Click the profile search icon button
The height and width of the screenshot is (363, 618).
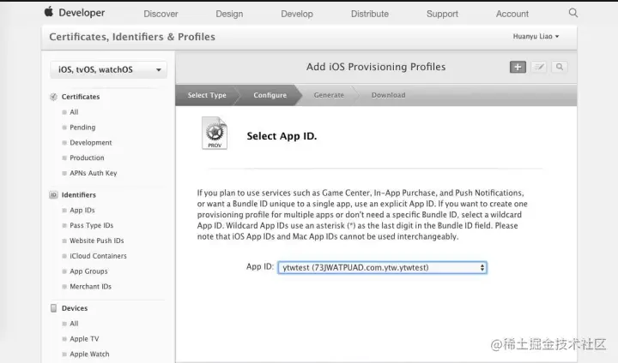click(x=560, y=68)
